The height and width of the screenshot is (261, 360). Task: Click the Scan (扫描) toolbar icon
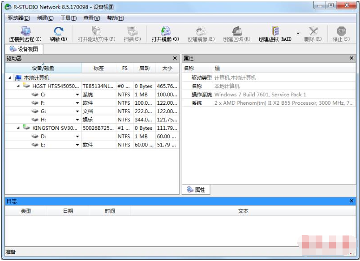point(132,32)
